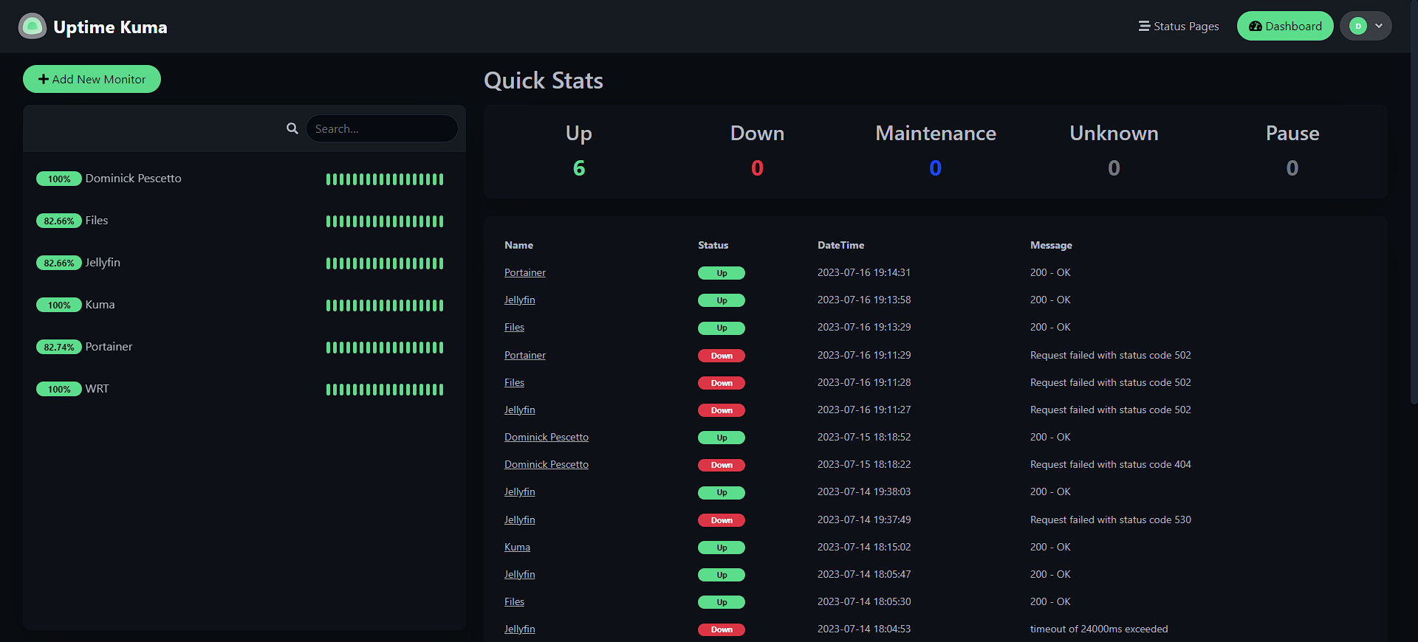Viewport: 1418px width, 642px height.
Task: Click the status code 530 message
Action: [1111, 520]
